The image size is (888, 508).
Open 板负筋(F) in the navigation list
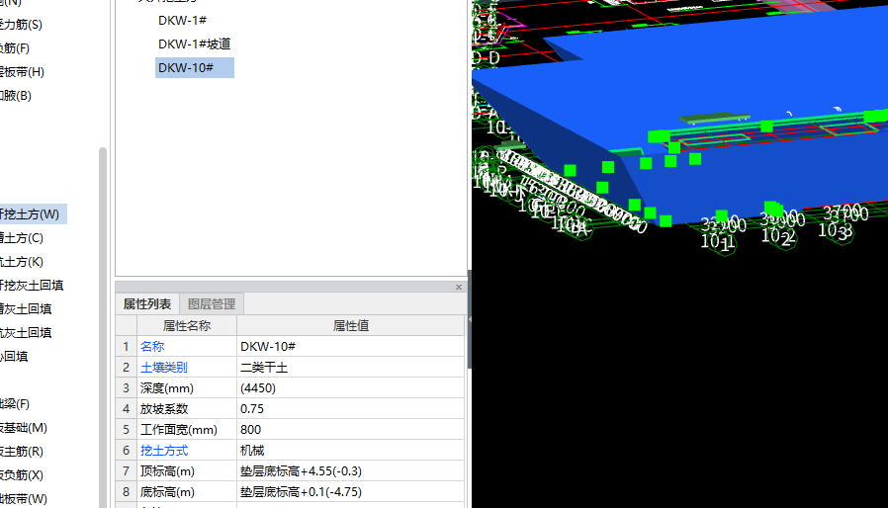[x=15, y=48]
